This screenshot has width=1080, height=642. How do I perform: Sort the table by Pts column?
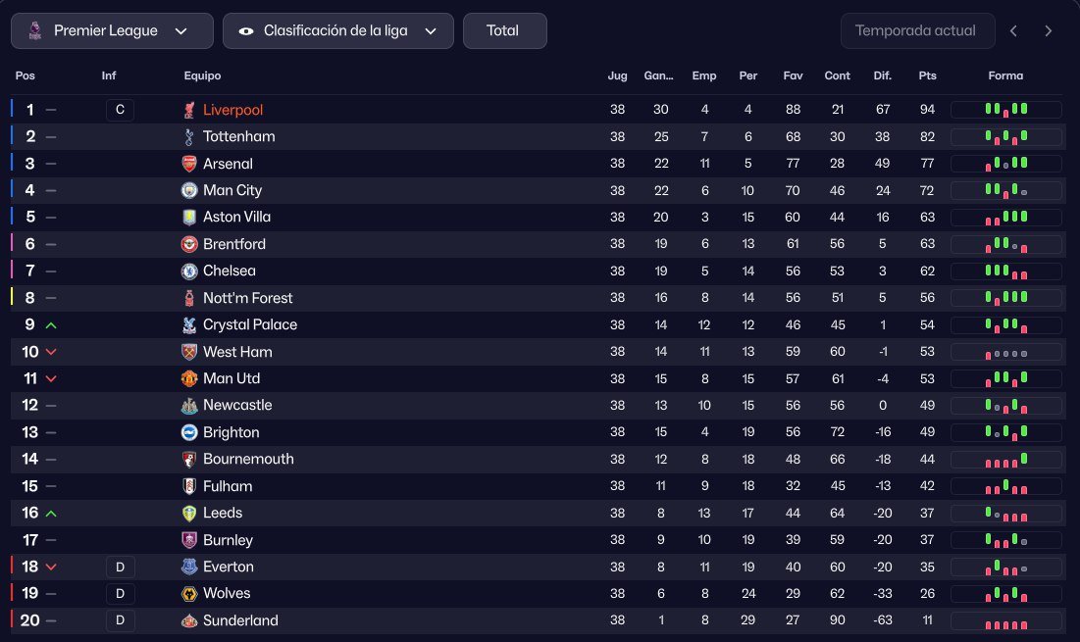coord(927,75)
